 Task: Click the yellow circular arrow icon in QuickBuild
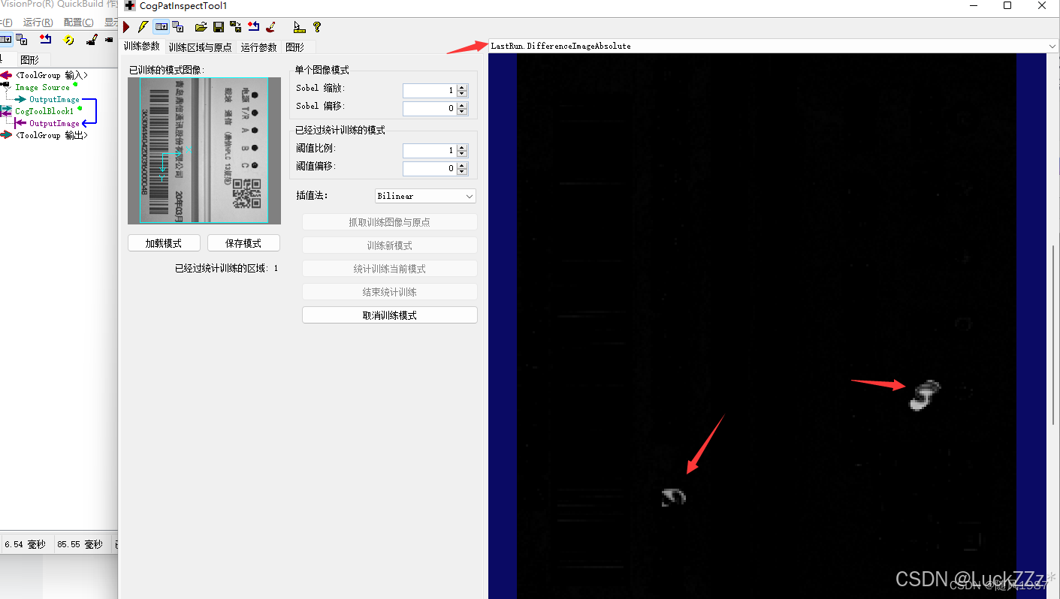pos(69,40)
